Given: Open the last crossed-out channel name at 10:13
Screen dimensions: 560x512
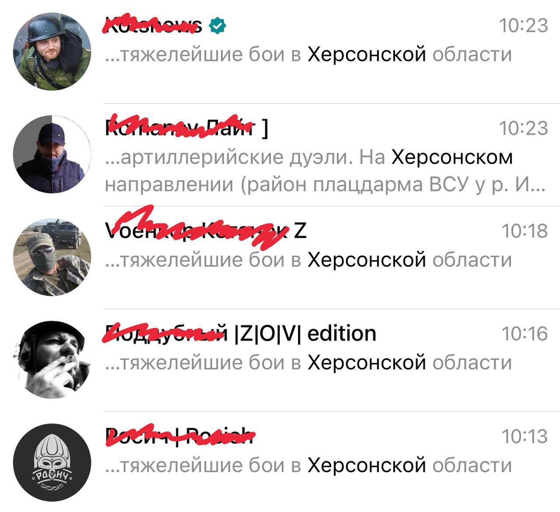Looking at the screenshot, I should point(179,436).
